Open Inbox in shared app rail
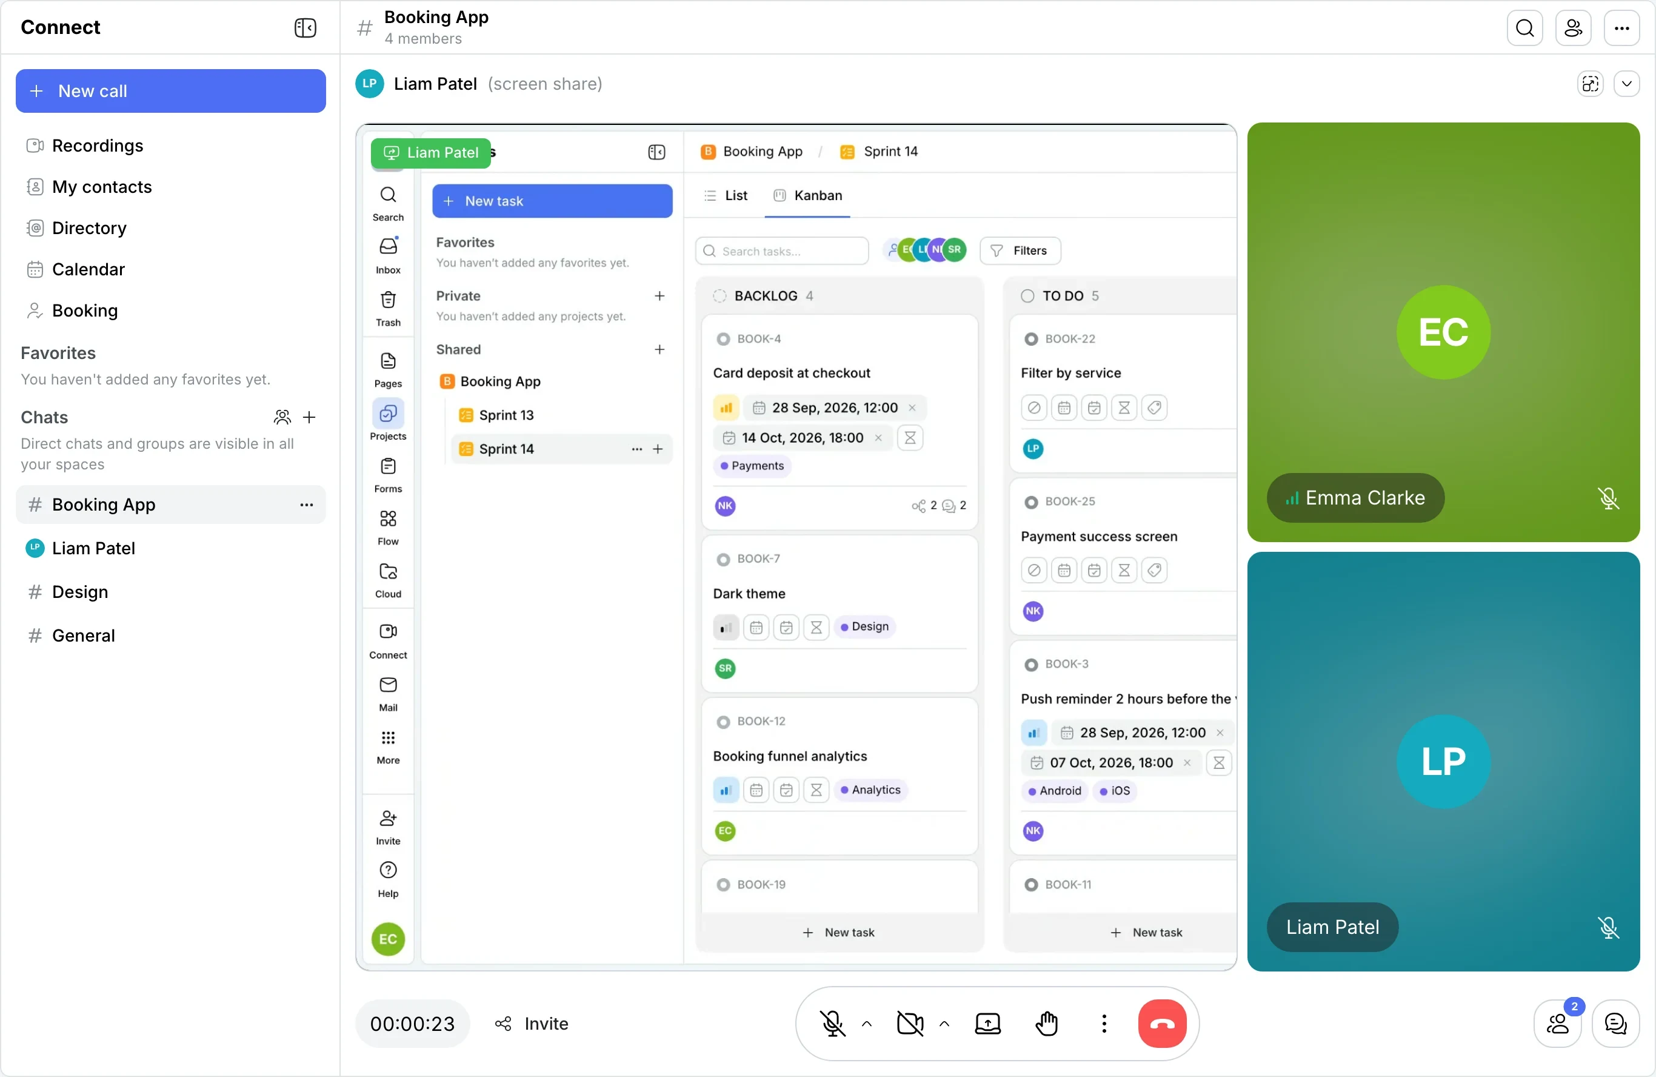Screen dimensions: 1656x1077 pos(387,255)
